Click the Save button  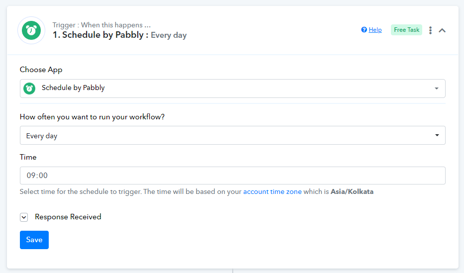(34, 240)
